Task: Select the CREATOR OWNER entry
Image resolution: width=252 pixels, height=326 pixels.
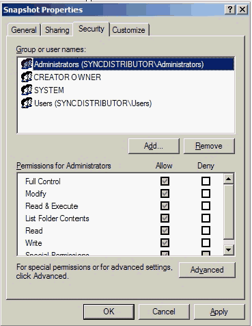Action: pos(67,77)
